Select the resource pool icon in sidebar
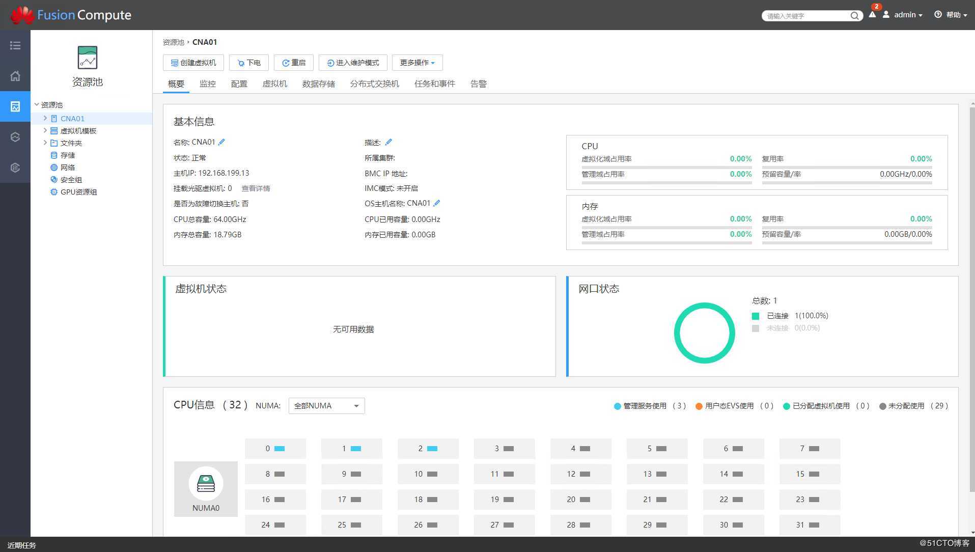Image resolution: width=975 pixels, height=552 pixels. (15, 106)
